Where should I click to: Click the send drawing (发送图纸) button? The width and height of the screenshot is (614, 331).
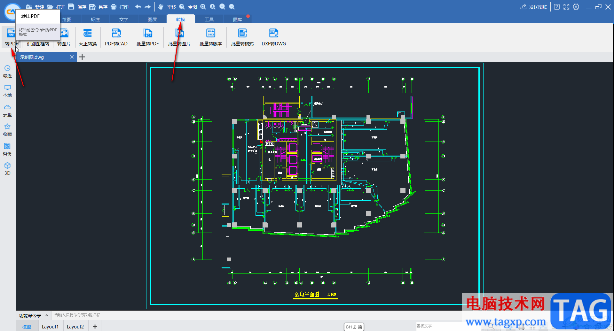[534, 7]
